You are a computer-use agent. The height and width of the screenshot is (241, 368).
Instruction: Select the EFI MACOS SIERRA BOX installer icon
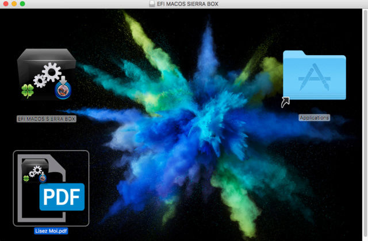click(47, 75)
